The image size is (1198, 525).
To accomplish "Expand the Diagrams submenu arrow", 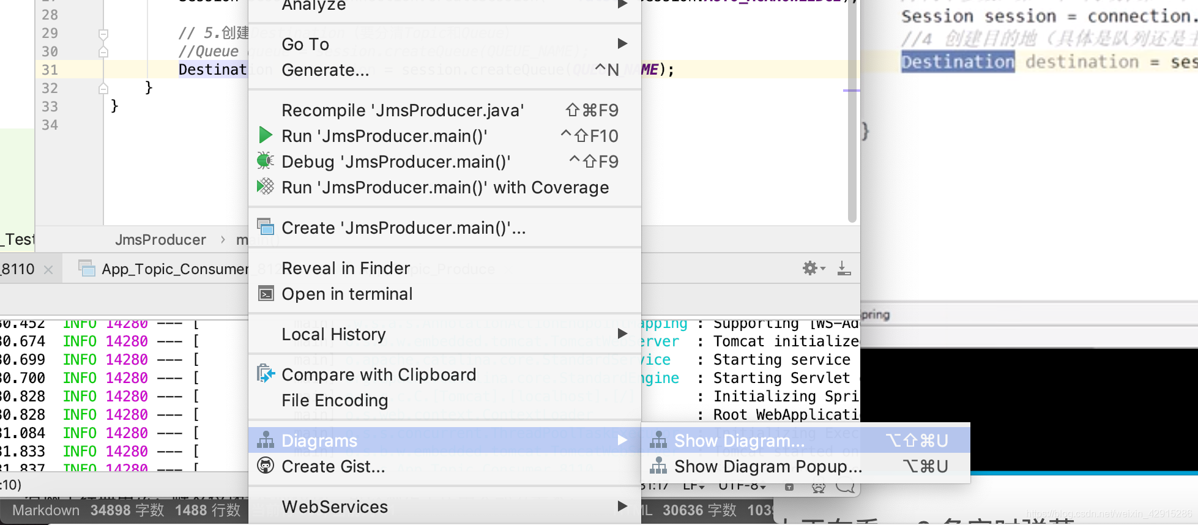I will click(x=622, y=440).
